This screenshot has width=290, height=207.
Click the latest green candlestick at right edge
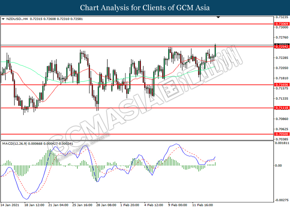point(215,50)
